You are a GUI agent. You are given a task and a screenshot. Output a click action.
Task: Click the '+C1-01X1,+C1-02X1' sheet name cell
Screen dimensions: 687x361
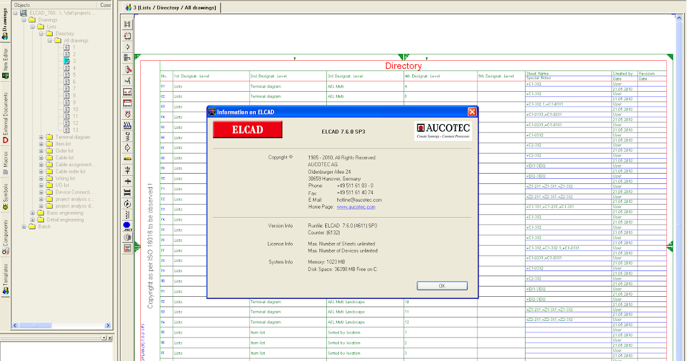pyautogui.click(x=545, y=115)
